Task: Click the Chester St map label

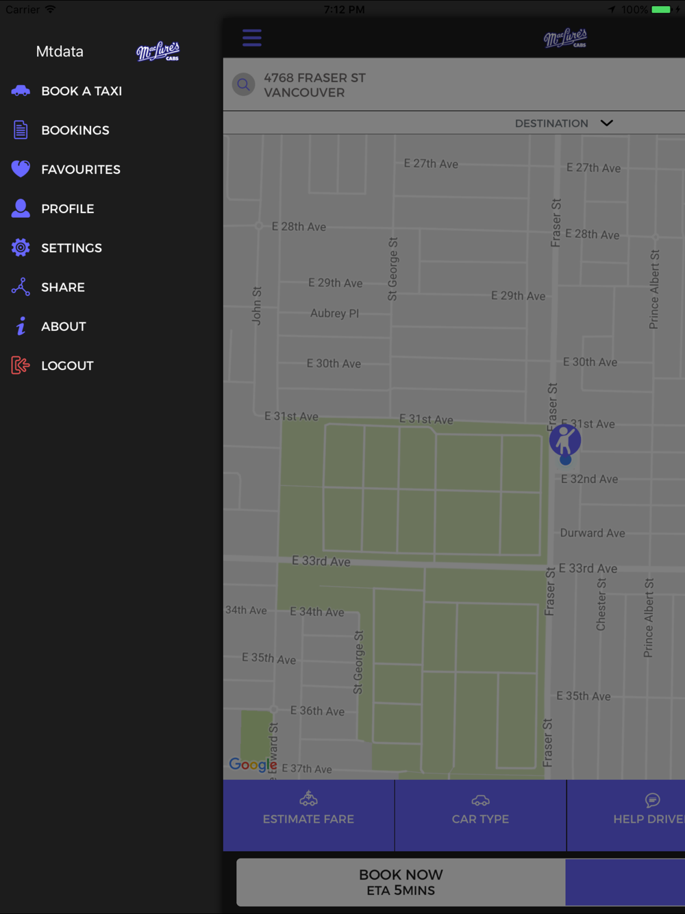Action: coord(601,604)
